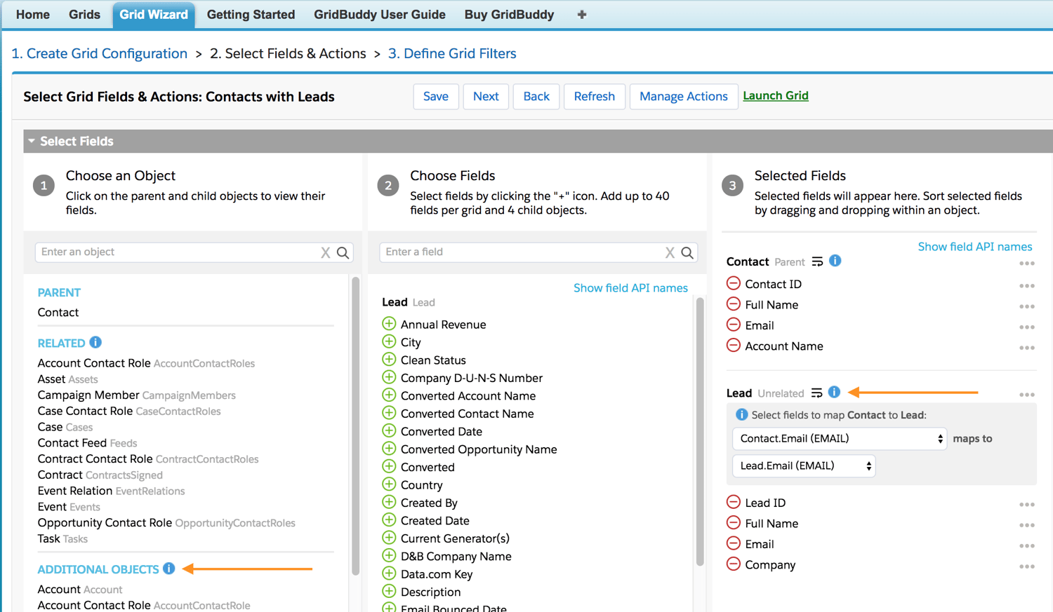Image resolution: width=1053 pixels, height=612 pixels.
Task: Add the Current Generator(s) field
Action: tap(389, 538)
